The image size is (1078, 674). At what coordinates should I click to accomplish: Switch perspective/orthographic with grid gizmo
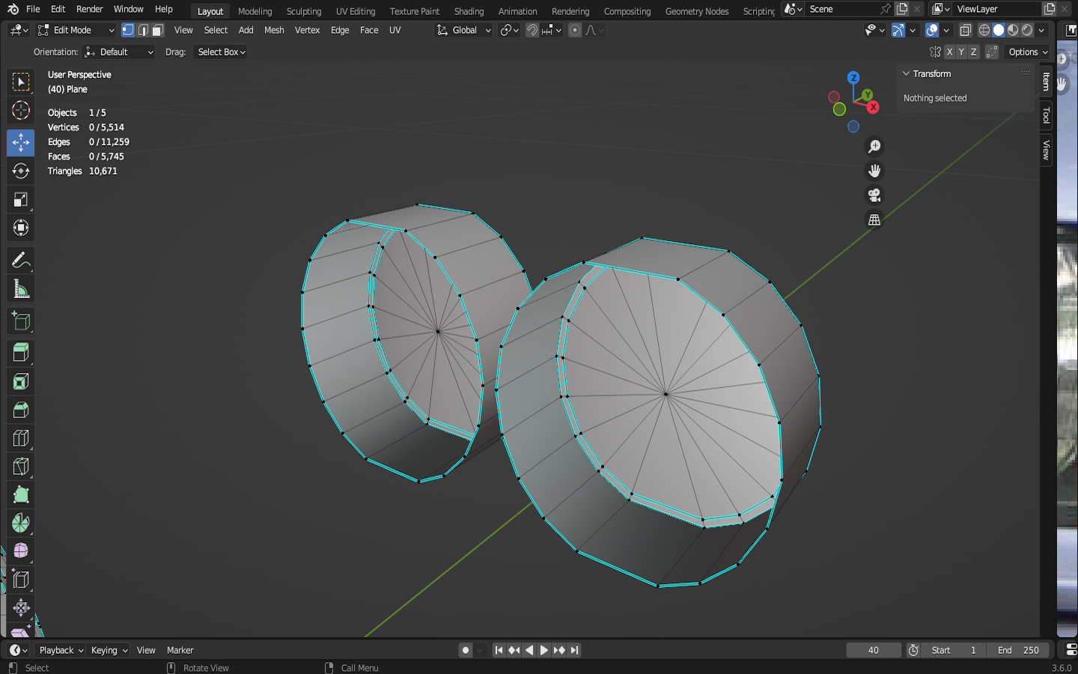click(x=874, y=219)
